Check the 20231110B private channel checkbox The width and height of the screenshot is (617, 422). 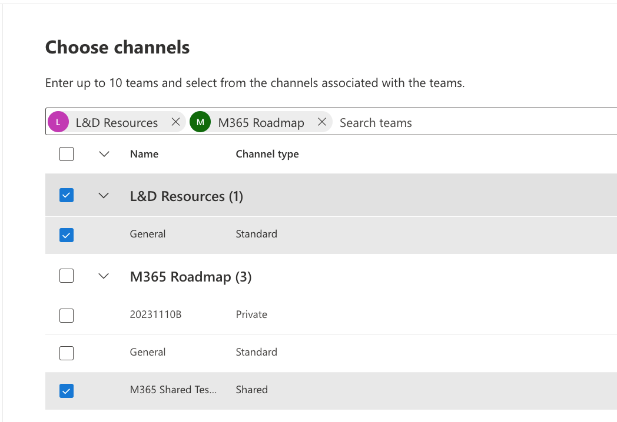pos(67,316)
